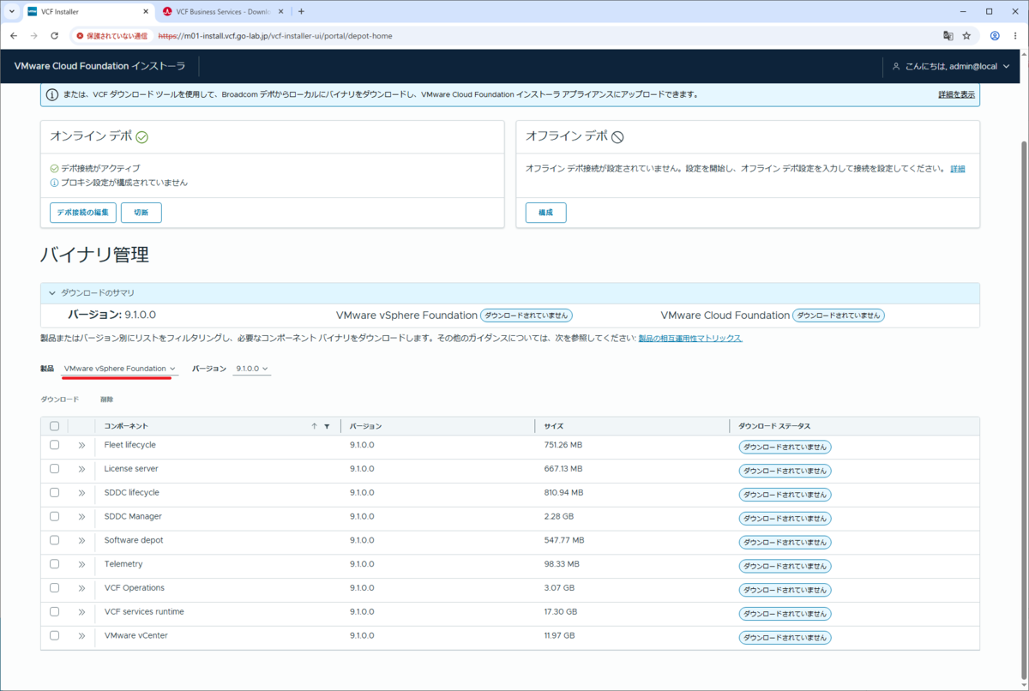Image resolution: width=1029 pixels, height=691 pixels.
Task: Expand details of Telemetry row
Action: pos(81,564)
